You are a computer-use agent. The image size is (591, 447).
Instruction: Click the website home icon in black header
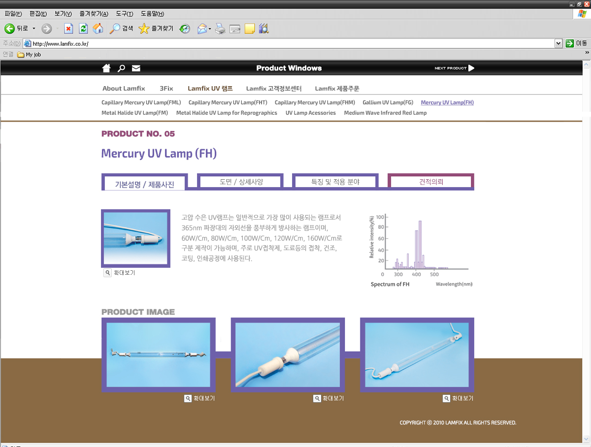click(x=106, y=68)
